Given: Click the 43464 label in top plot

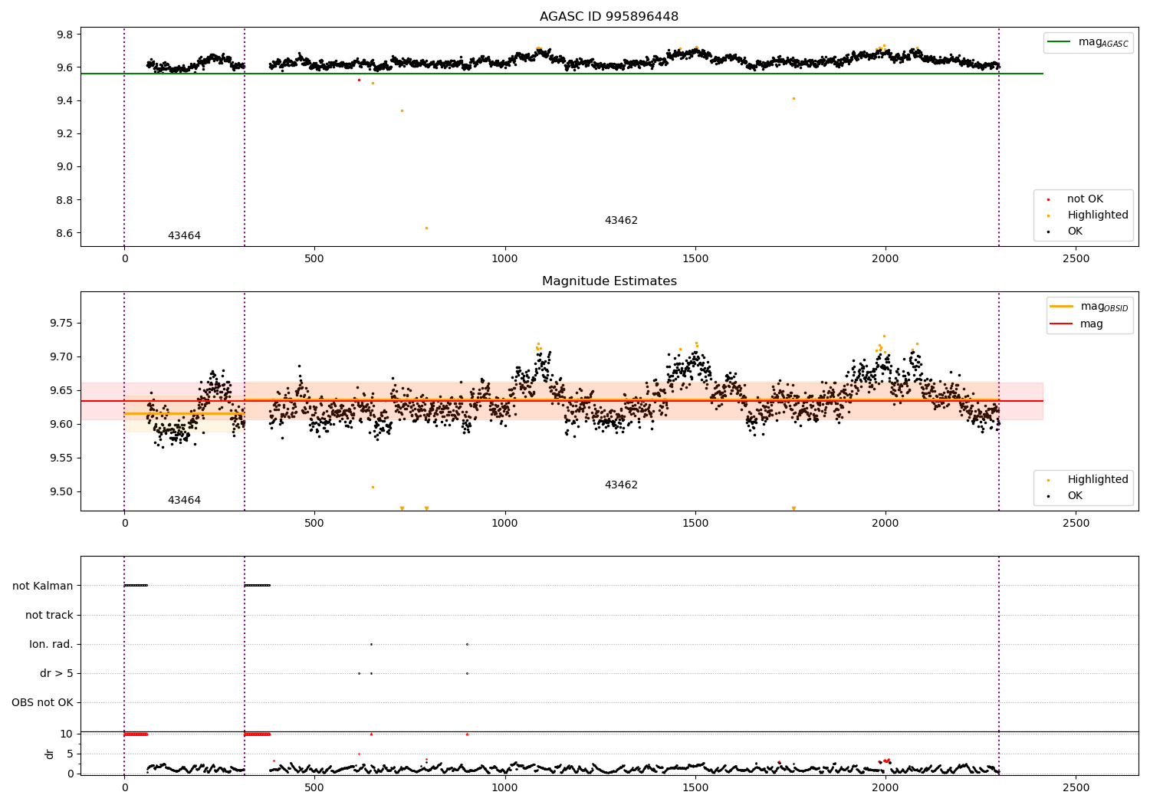Looking at the screenshot, I should (x=184, y=235).
